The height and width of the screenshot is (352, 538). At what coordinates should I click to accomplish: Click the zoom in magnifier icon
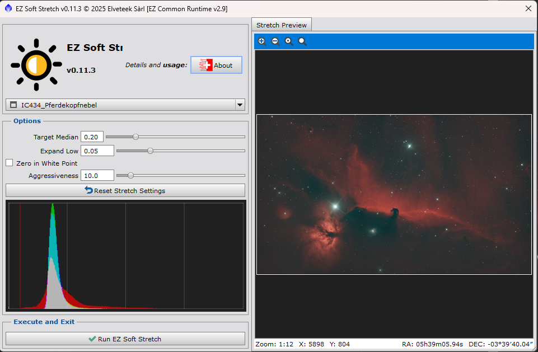pyautogui.click(x=261, y=41)
